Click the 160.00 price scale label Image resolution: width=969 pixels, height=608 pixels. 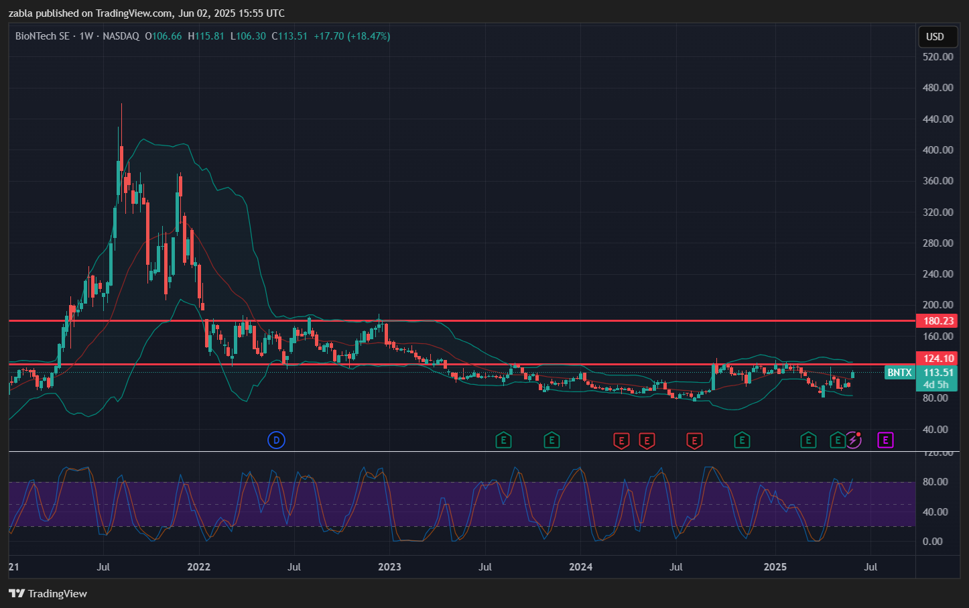pyautogui.click(x=938, y=337)
